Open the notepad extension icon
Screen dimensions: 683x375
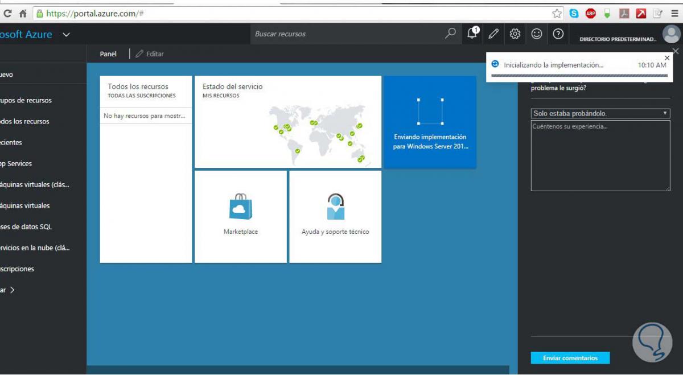658,13
